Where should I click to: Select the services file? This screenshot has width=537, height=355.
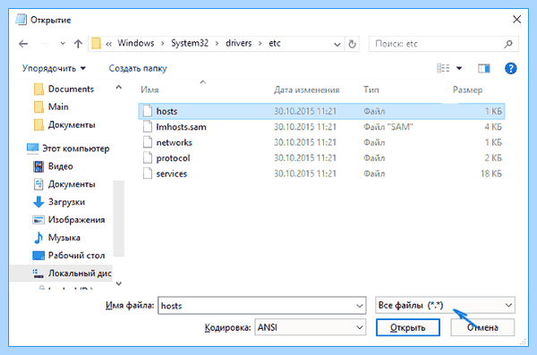321,173
